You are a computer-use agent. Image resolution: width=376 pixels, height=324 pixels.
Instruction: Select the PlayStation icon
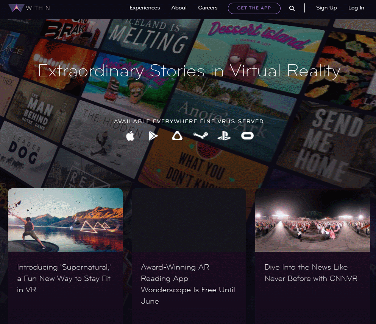[x=224, y=136]
